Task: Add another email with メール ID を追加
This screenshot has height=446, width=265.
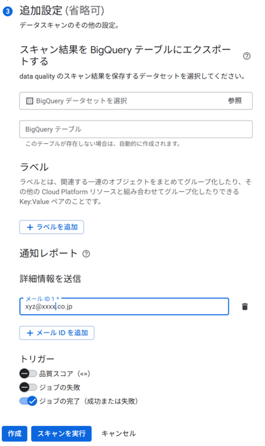Action: coord(57,333)
